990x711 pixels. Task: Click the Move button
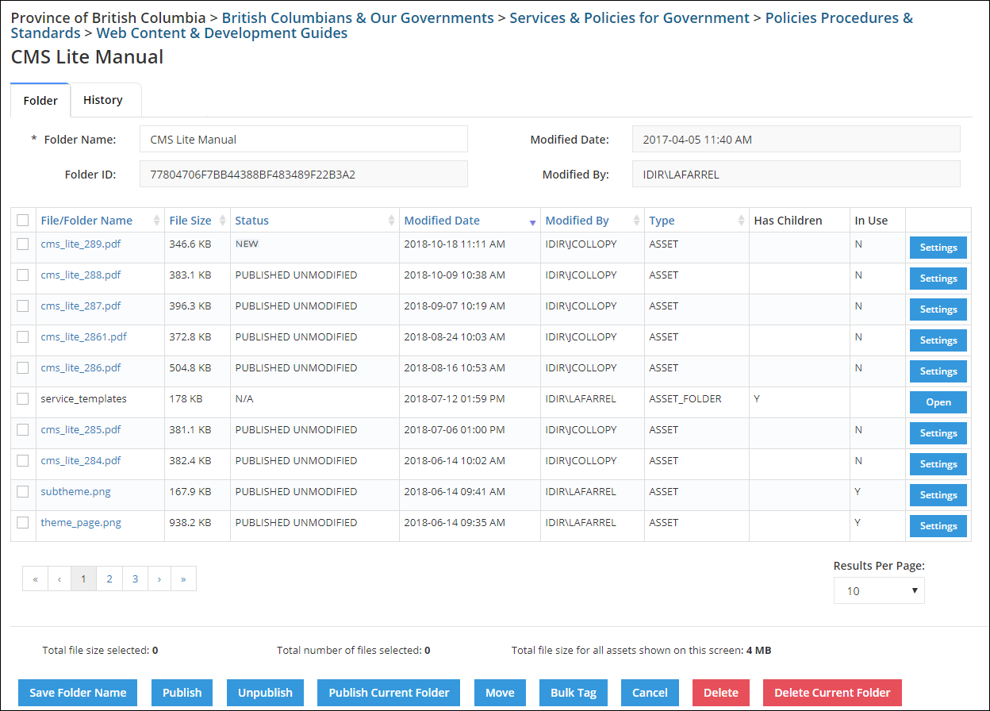point(500,693)
